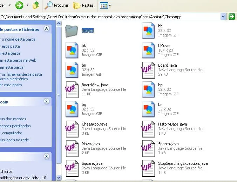Open the 'locais na rede' link
This screenshot has height=182, width=237.
click(14, 140)
